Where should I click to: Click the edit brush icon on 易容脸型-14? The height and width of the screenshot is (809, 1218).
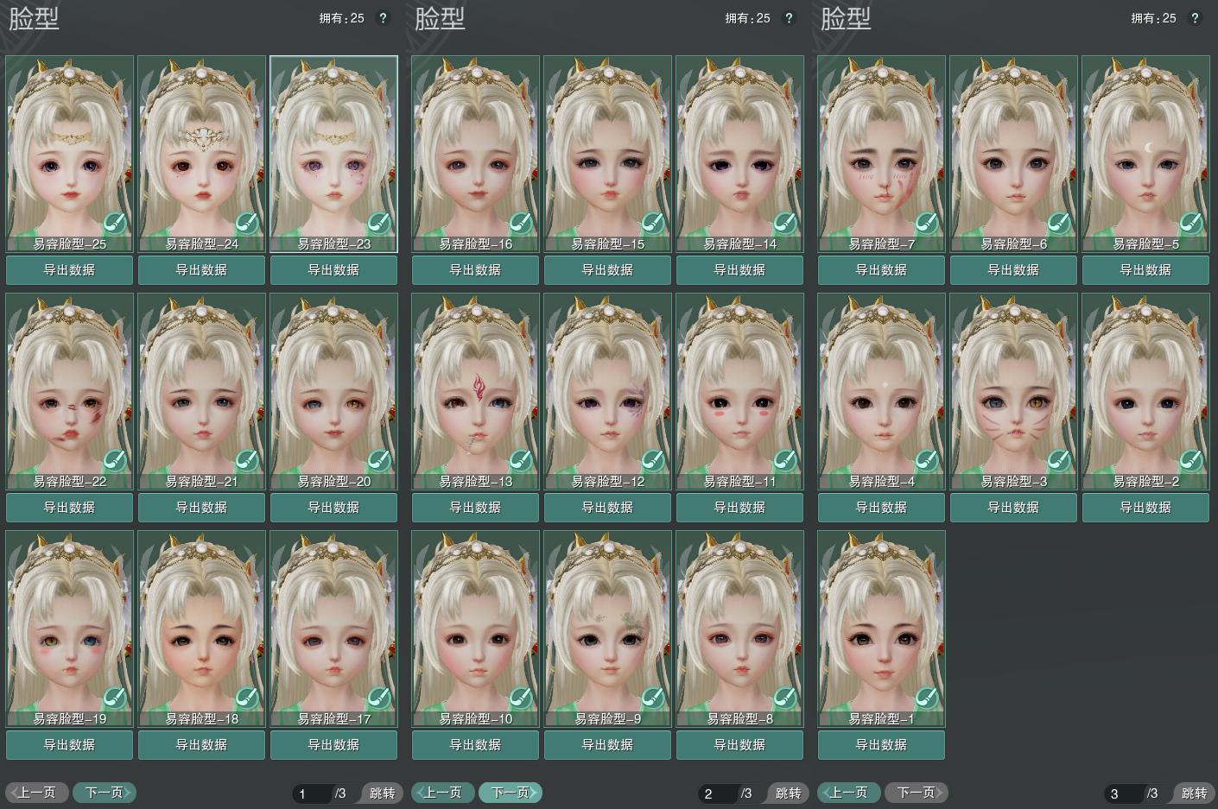785,224
